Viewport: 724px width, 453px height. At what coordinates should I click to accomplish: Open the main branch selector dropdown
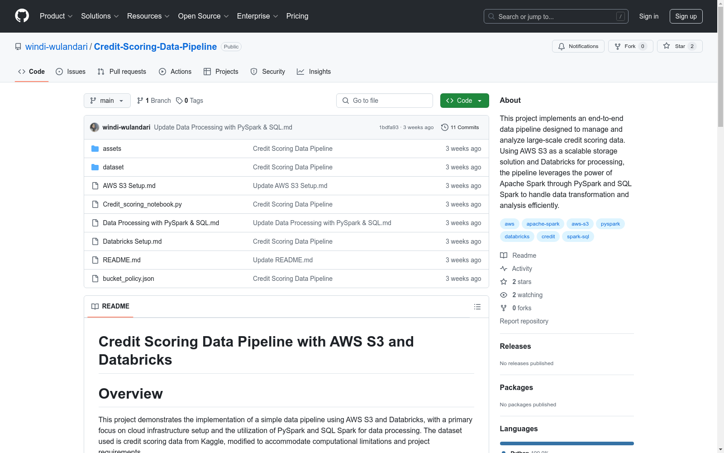[x=107, y=100]
